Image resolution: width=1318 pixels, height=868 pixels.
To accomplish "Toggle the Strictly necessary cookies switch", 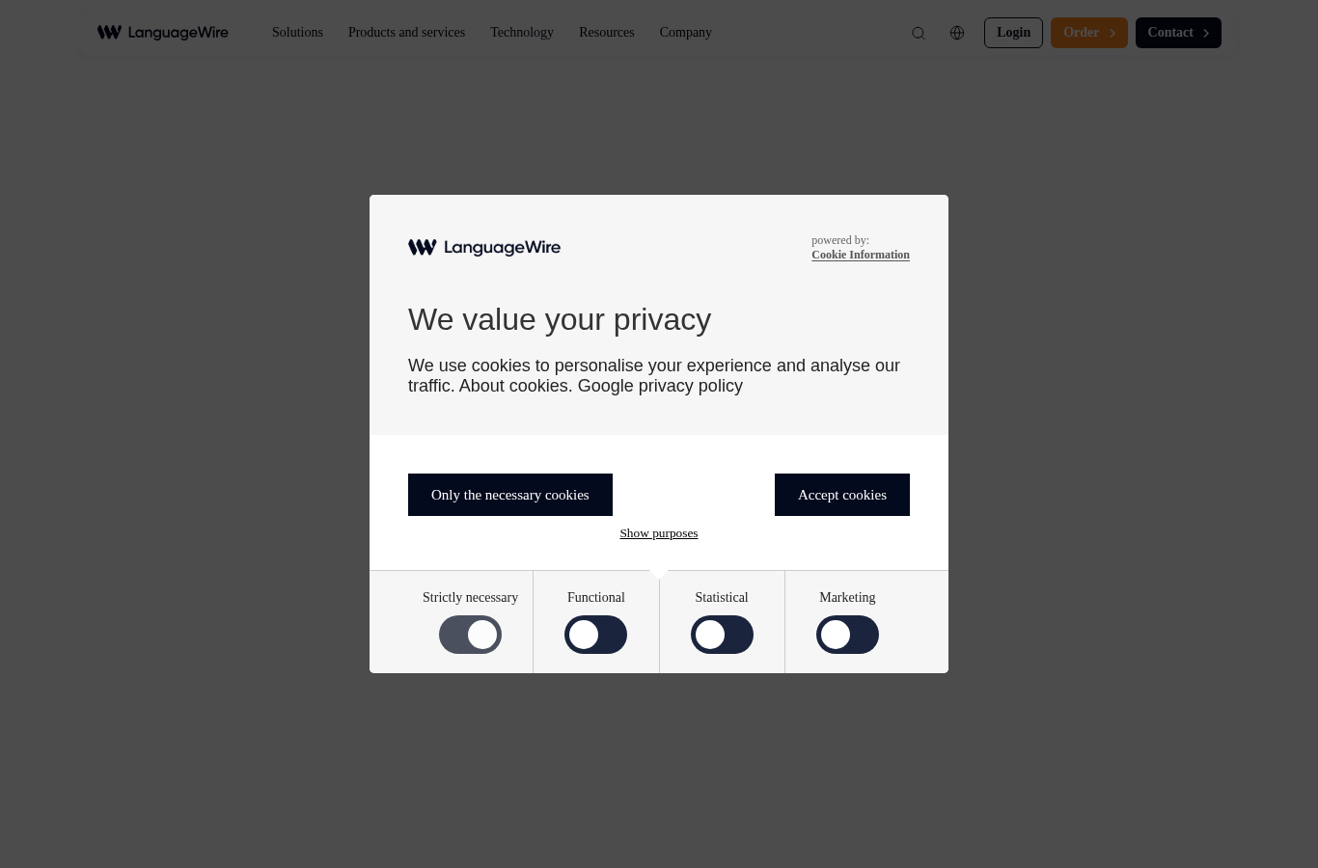I will click(470, 635).
